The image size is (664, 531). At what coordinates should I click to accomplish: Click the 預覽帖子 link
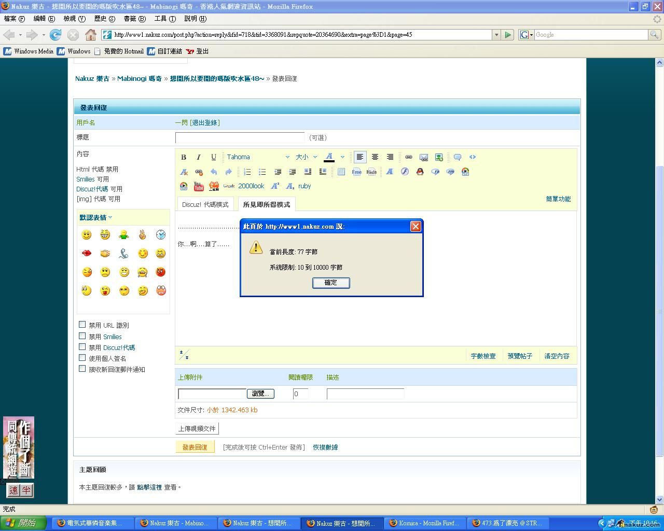point(520,356)
